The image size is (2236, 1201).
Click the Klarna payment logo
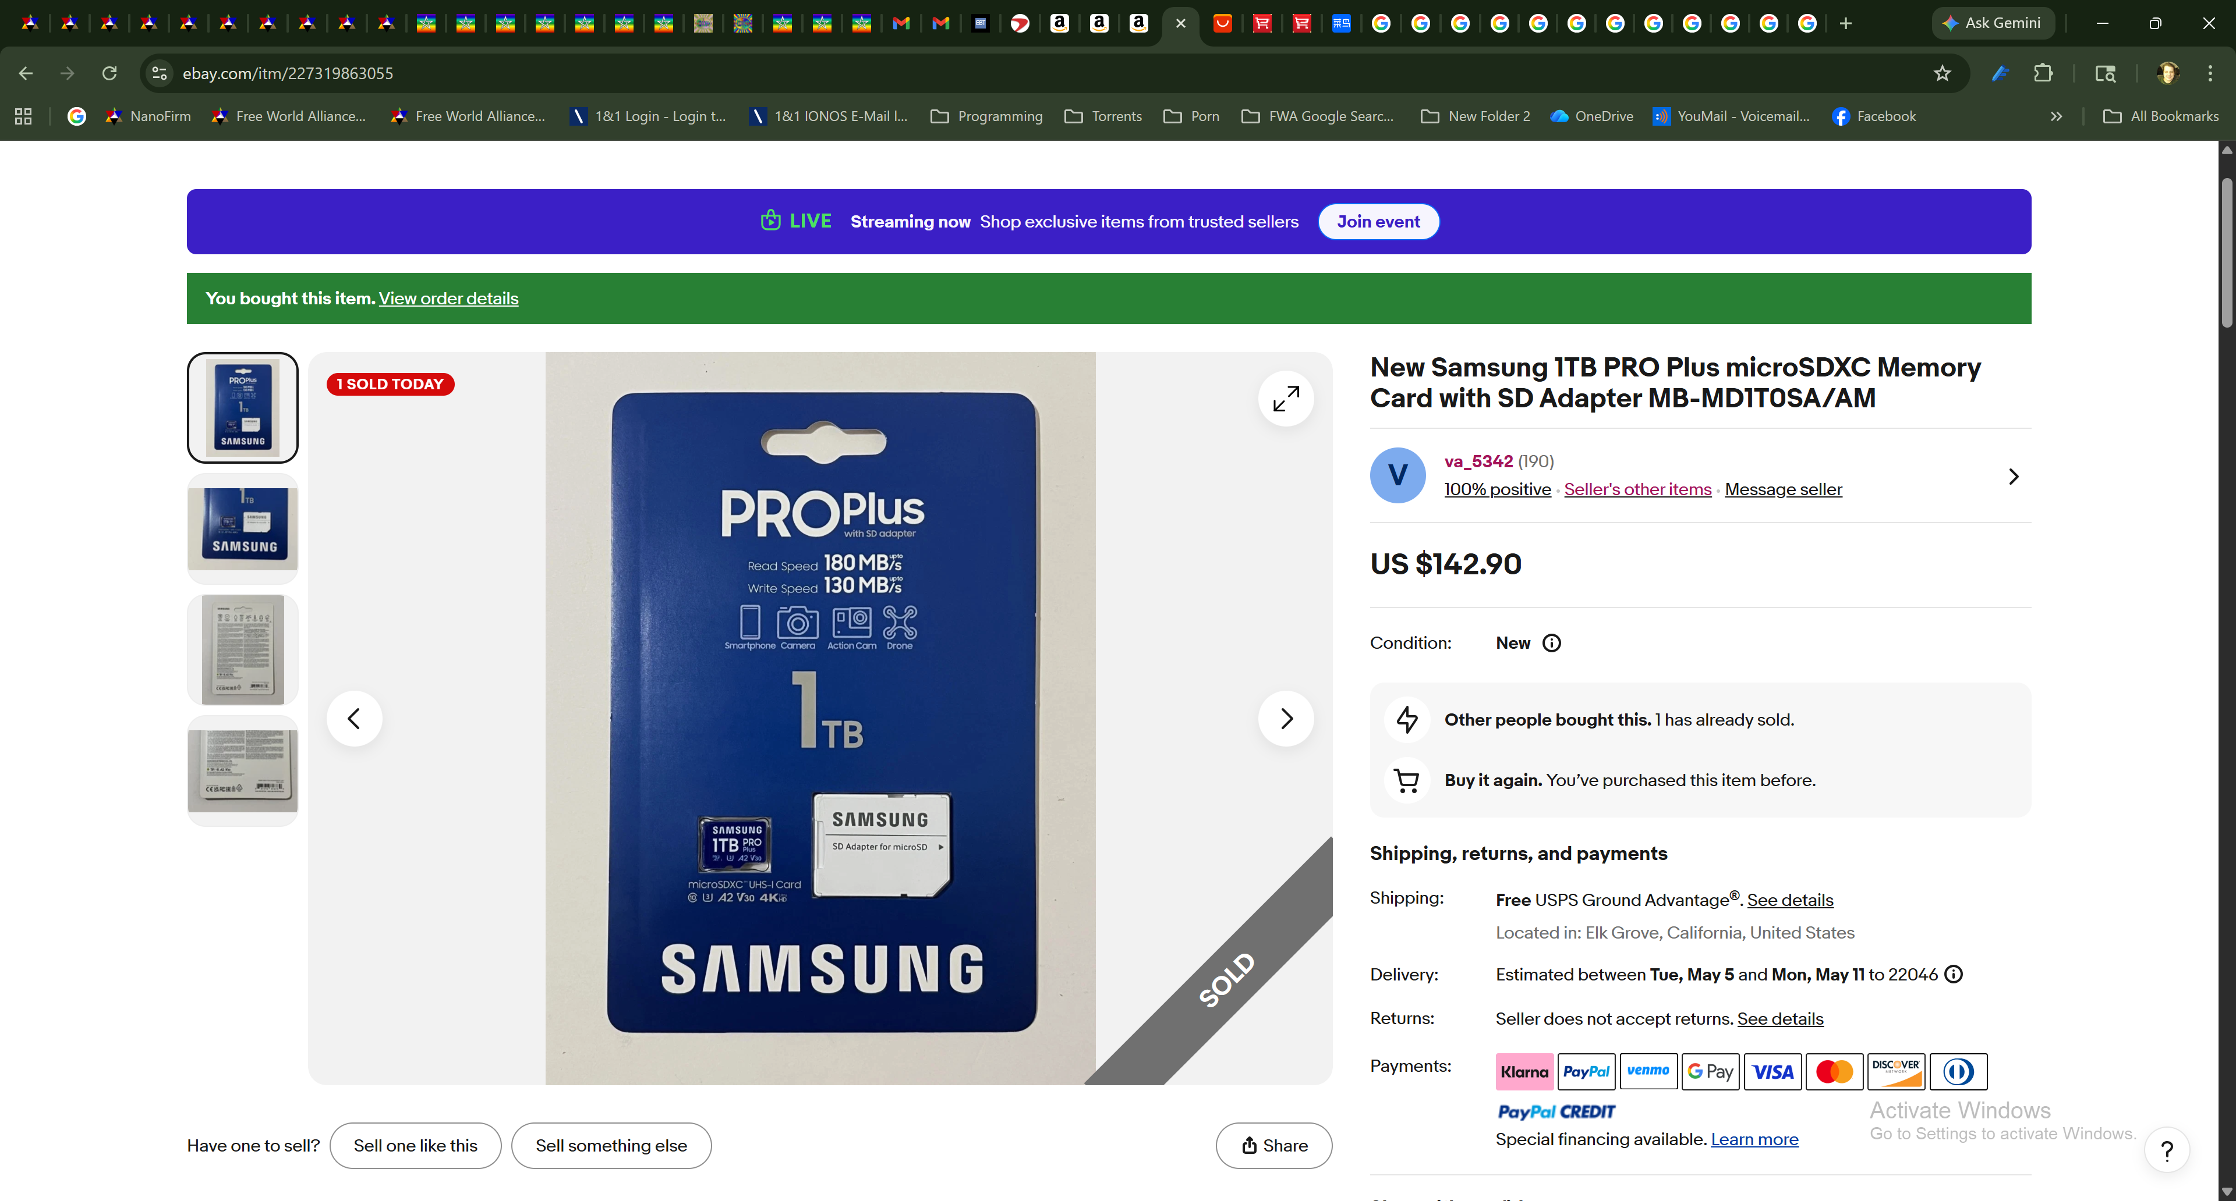[1524, 1072]
